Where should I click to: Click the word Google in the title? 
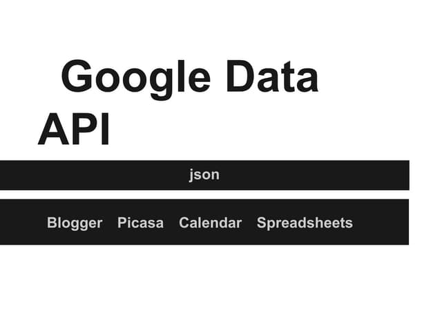point(136,77)
